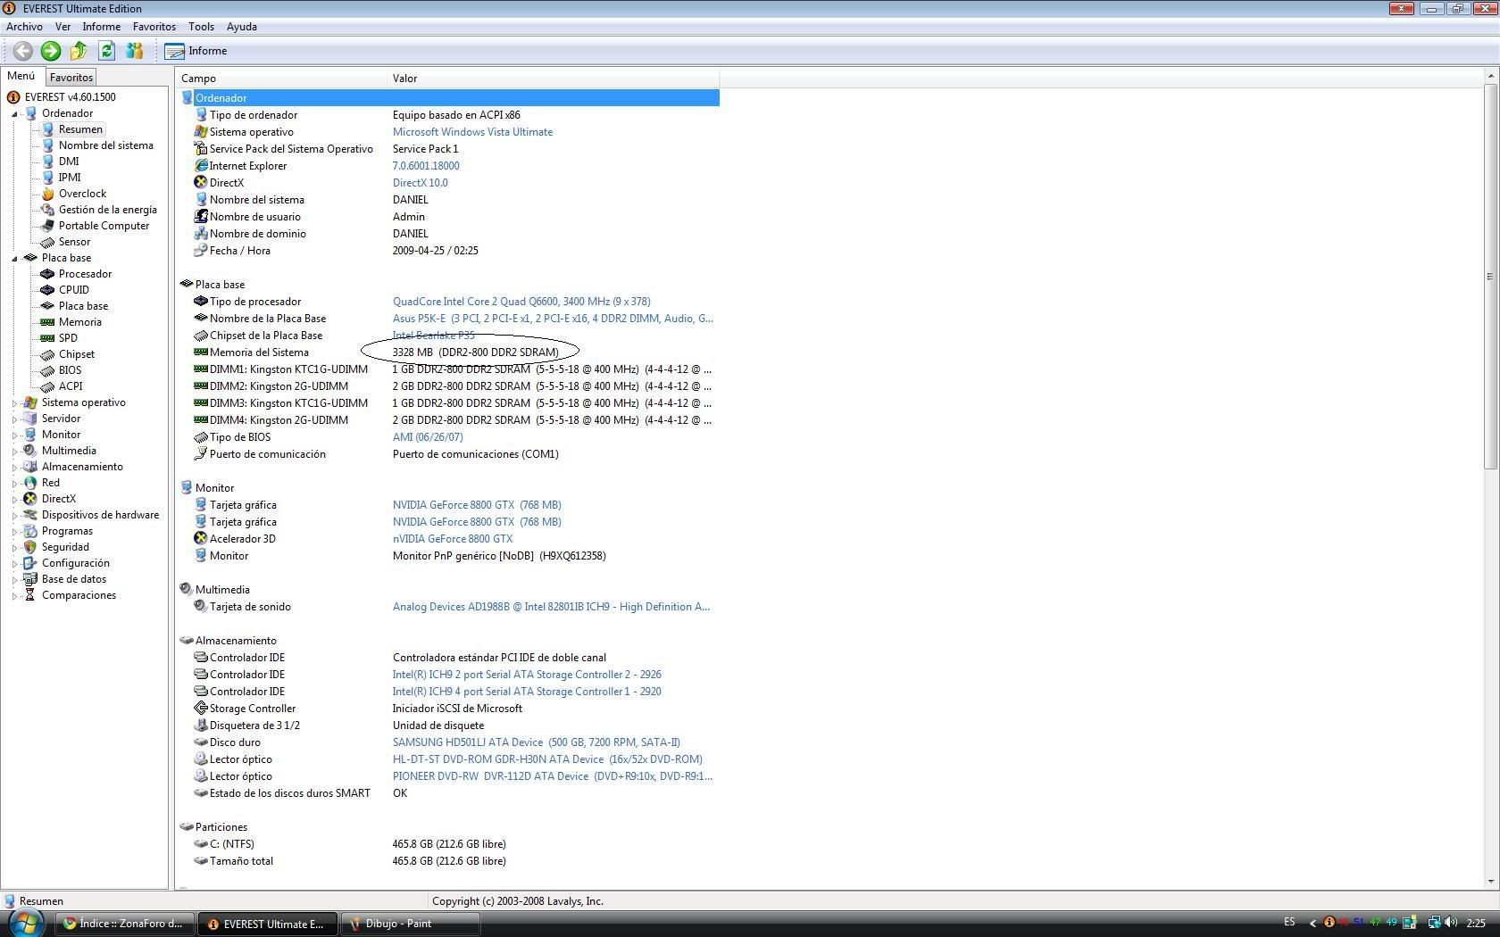Image resolution: width=1500 pixels, height=937 pixels.
Task: Select Dispositivos de hardware tree item
Action: tap(100, 515)
